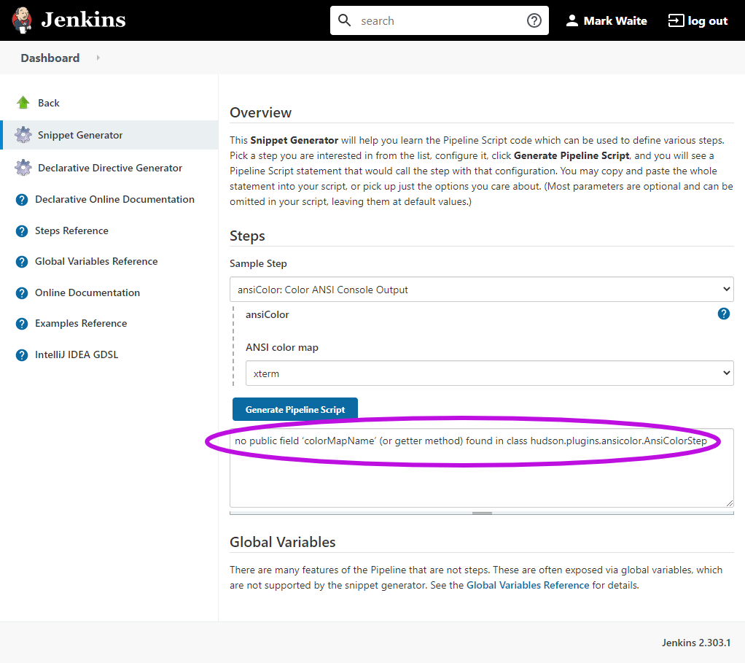
Task: Click Steps Reference help icon
Action: click(22, 231)
